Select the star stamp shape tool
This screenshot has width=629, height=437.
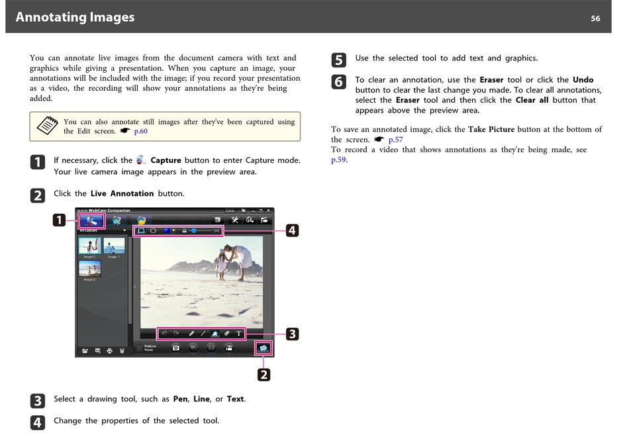[x=215, y=334]
